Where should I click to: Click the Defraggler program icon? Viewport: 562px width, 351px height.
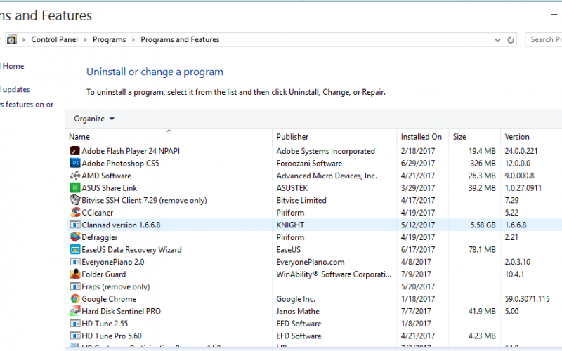click(75, 237)
